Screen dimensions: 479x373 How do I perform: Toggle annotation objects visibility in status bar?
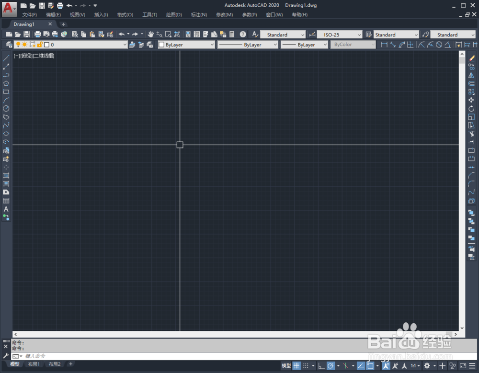tap(386, 366)
